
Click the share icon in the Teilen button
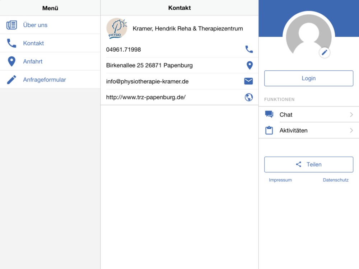pyautogui.click(x=299, y=164)
